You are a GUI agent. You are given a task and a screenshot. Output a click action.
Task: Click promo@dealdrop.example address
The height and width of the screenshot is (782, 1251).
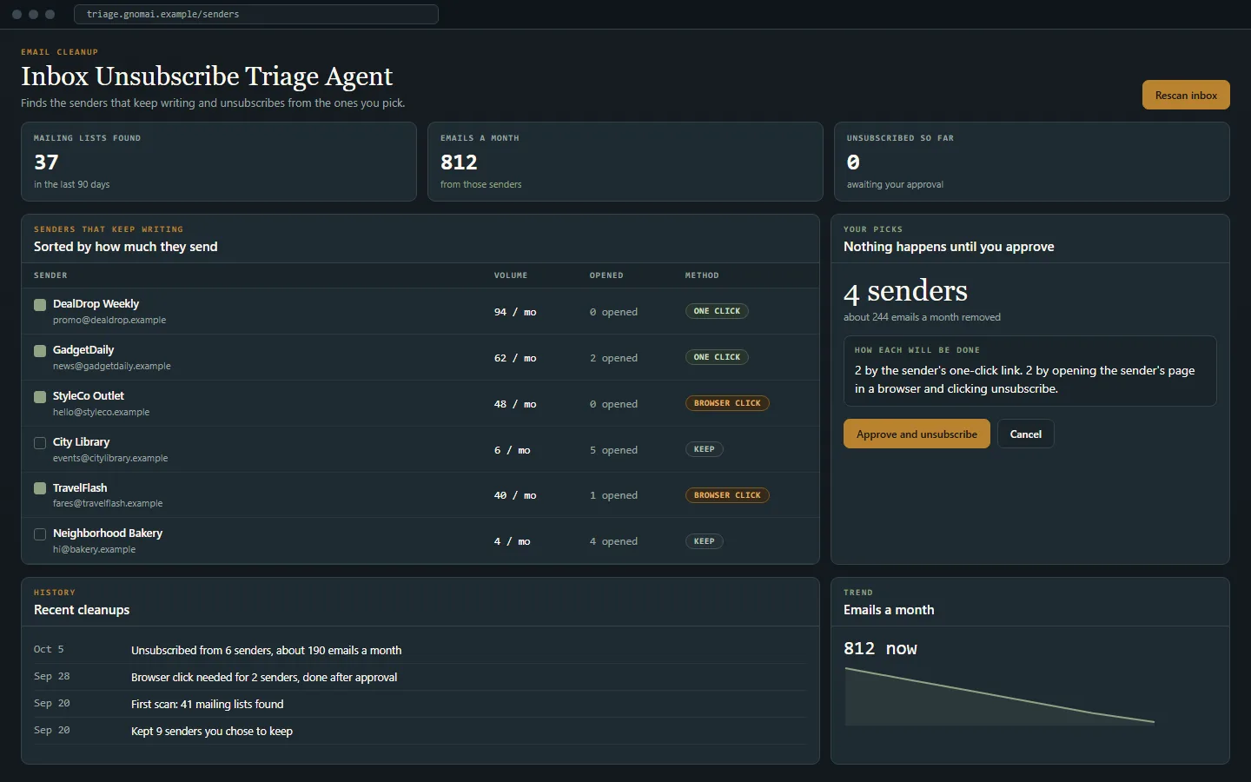point(109,321)
